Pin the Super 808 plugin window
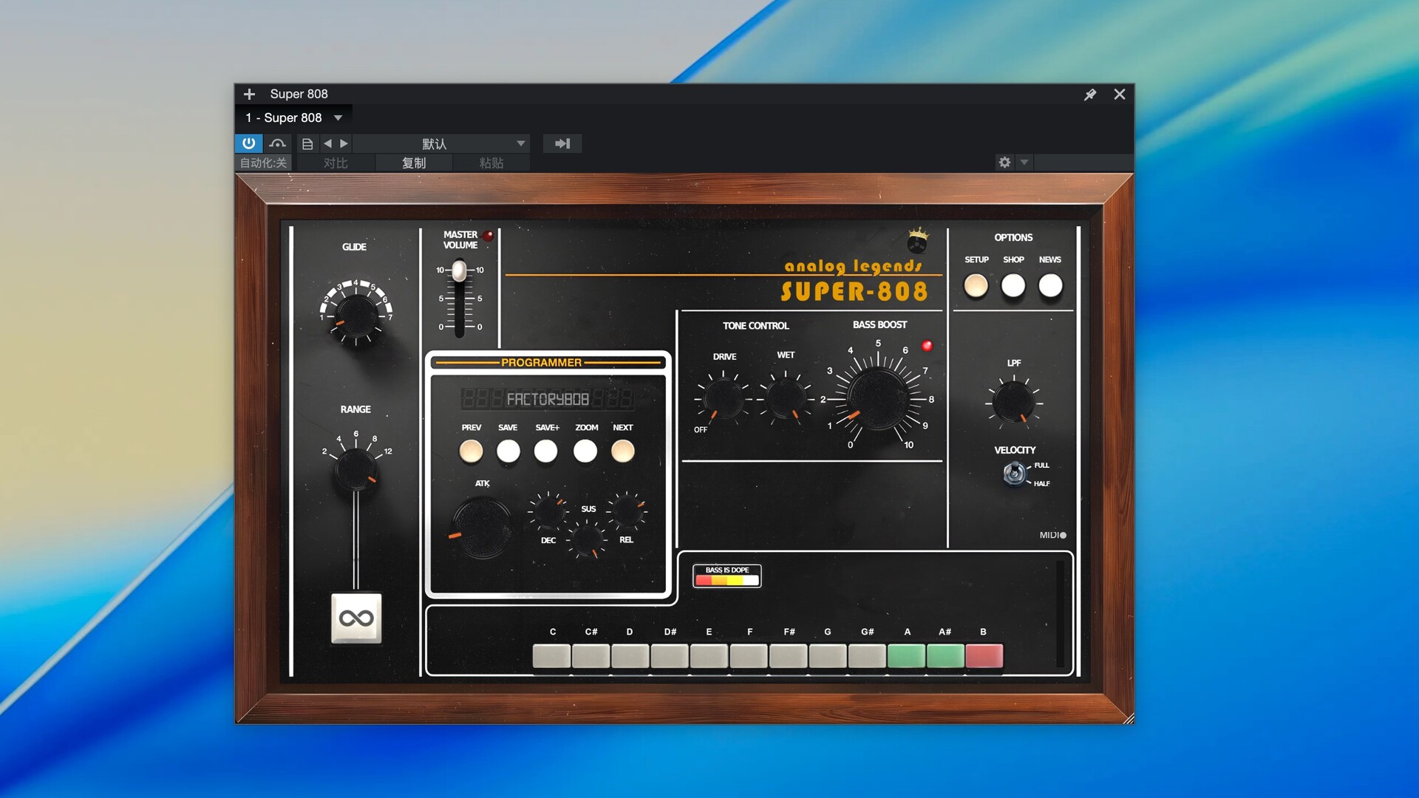 (1090, 95)
